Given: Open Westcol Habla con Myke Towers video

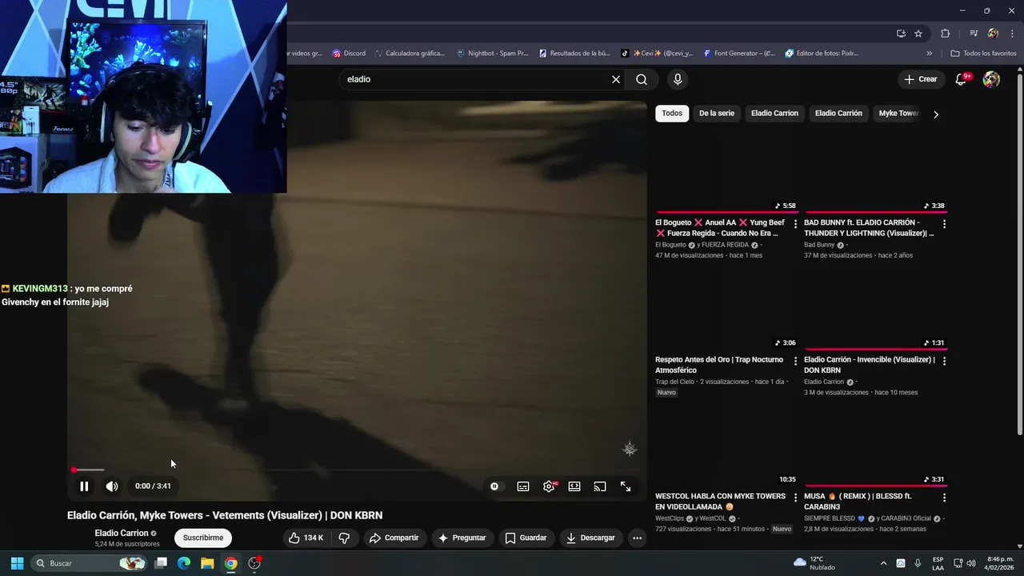Looking at the screenshot, I should pyautogui.click(x=720, y=502).
